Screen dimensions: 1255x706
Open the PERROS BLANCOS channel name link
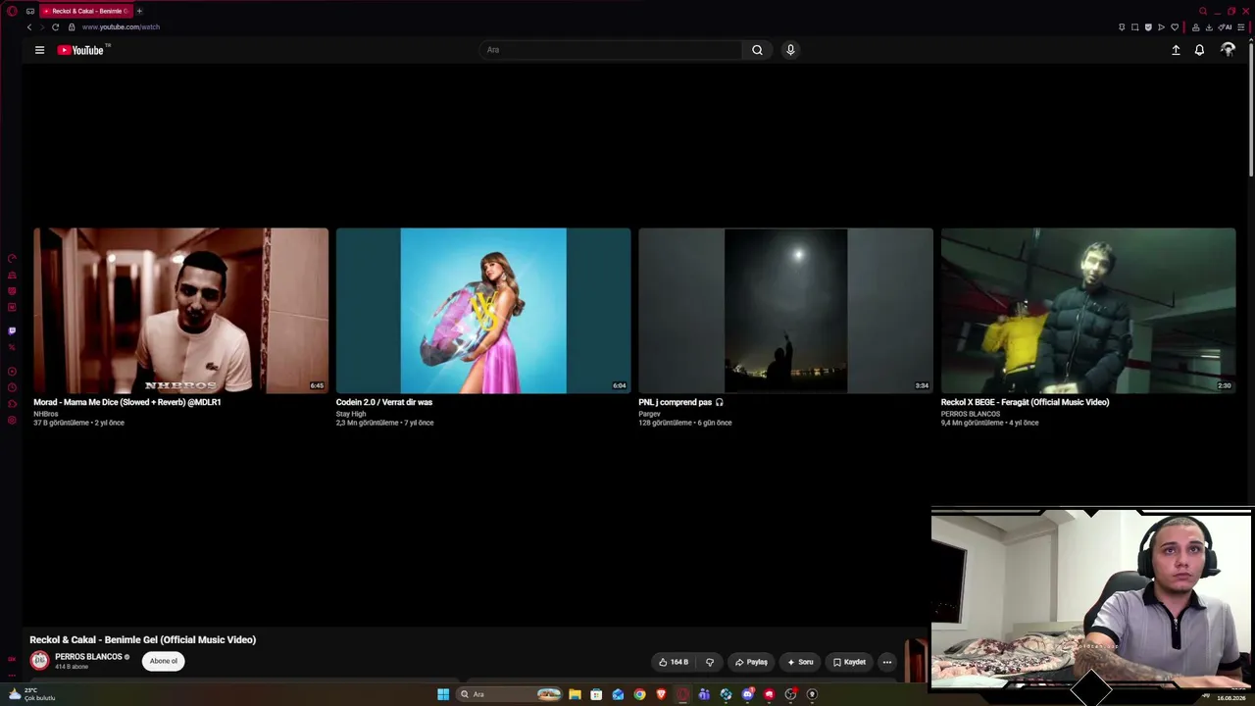88,657
